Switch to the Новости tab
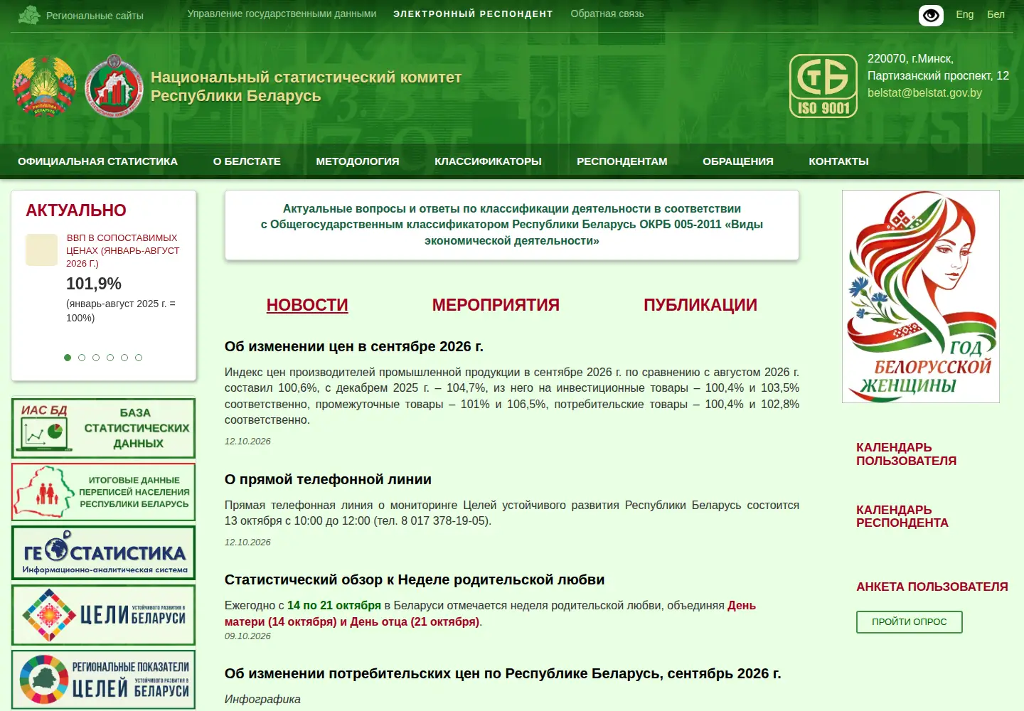Viewport: 1024px width, 711px height. pyautogui.click(x=307, y=305)
